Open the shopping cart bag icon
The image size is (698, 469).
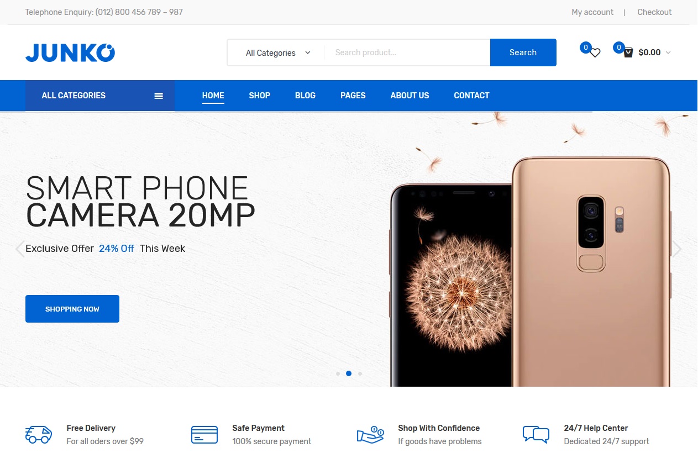[x=628, y=53]
